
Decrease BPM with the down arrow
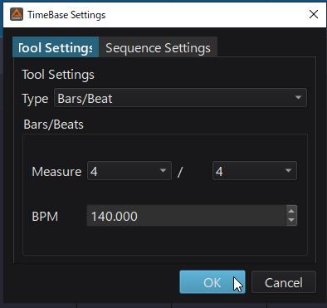(291, 220)
